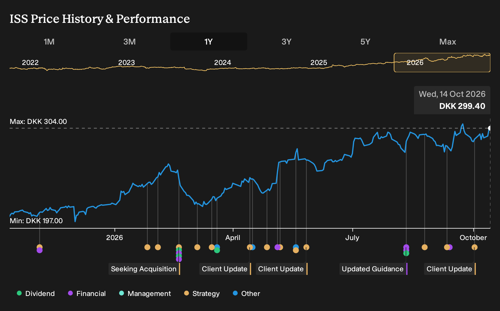Toggle the Management legend filter
Screen dimensions: 500x311
(145, 294)
